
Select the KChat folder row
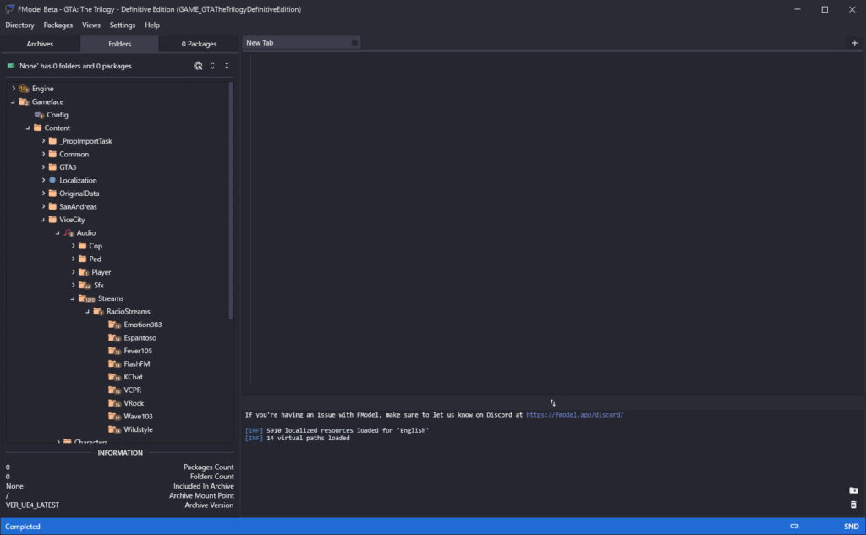(125, 377)
